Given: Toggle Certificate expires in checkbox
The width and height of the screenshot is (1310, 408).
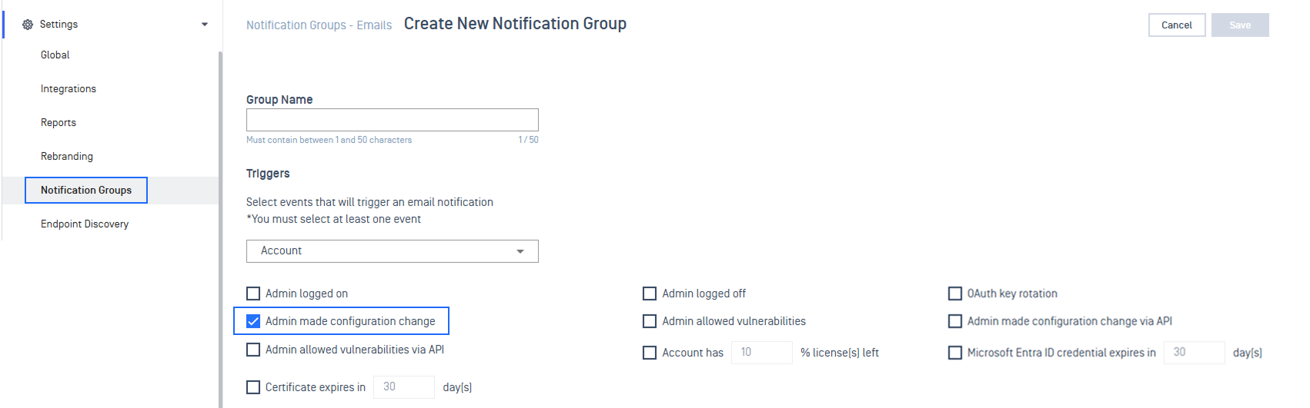Looking at the screenshot, I should [253, 387].
